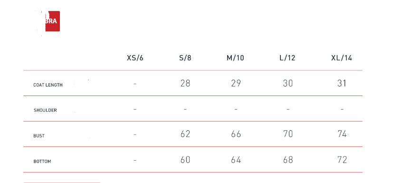Screen dimensions: 403x183
Task: Select the BUST row label
Action: [39, 136]
